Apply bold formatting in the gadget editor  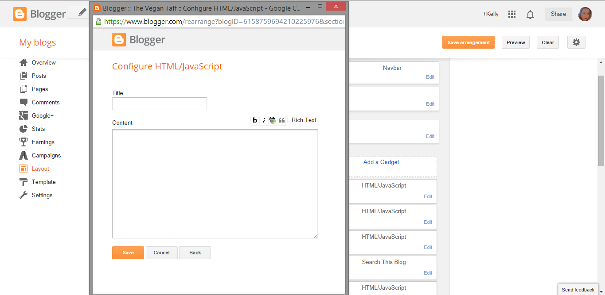click(254, 120)
